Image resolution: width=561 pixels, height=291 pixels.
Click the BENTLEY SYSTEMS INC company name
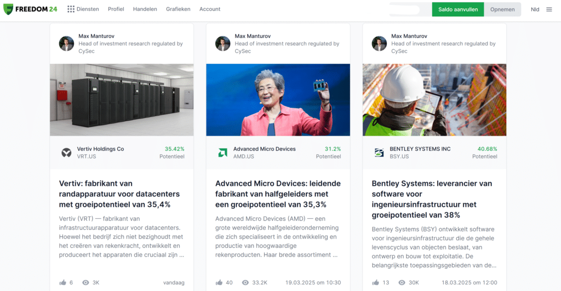pyautogui.click(x=420, y=149)
